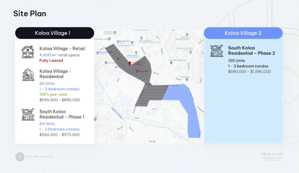
Task: Click the Koloa Village logo at bottom right
Action: [x=272, y=156]
